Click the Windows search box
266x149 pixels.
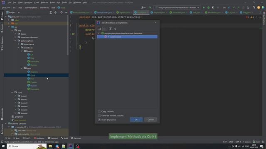point(27,146)
